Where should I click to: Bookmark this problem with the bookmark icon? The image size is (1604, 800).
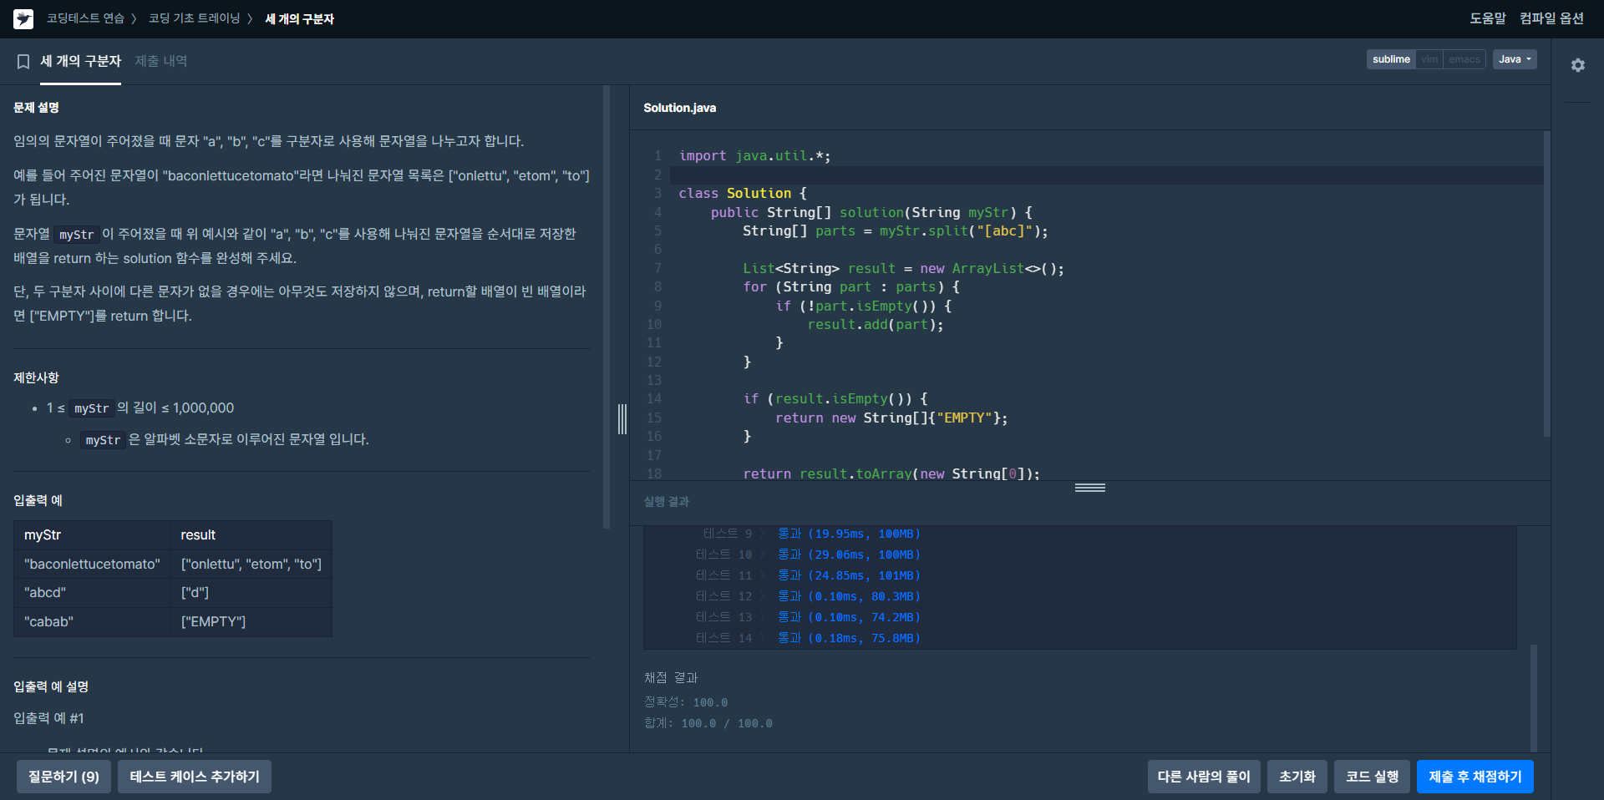(23, 62)
